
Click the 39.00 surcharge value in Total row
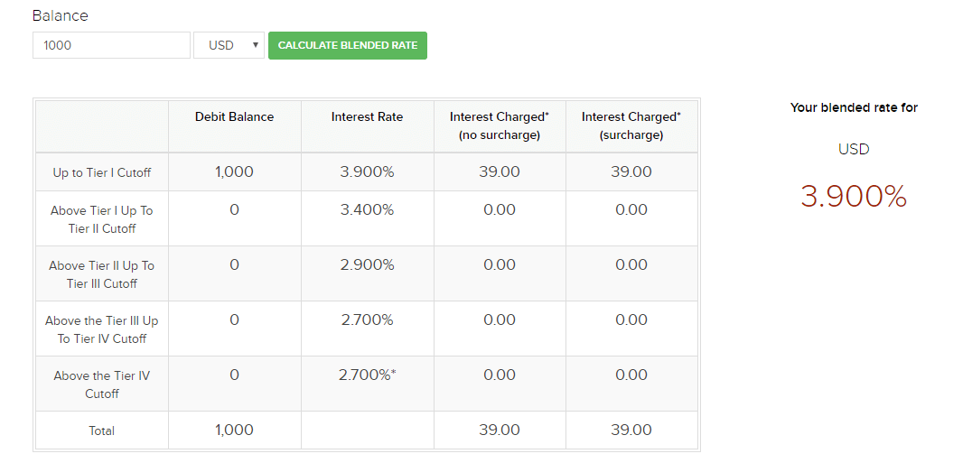[631, 431]
